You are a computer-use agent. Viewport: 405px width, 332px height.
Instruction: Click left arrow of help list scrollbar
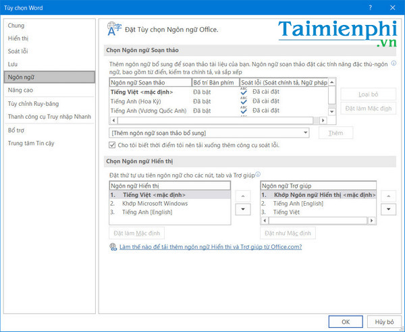265,221
